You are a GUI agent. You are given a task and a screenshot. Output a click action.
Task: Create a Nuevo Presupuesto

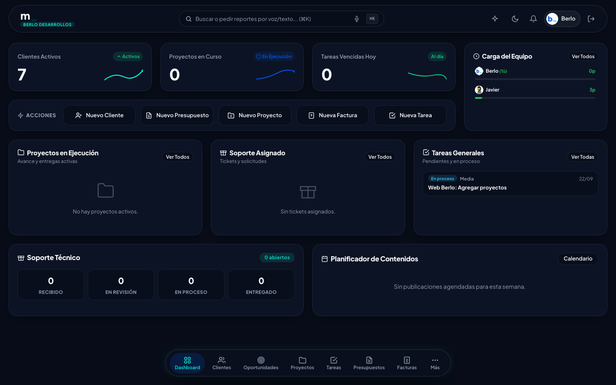point(177,115)
